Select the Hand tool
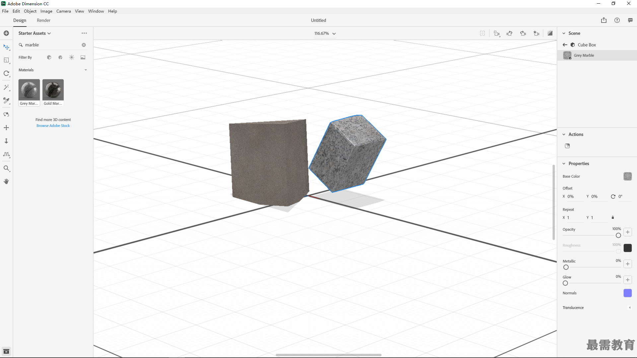Image resolution: width=637 pixels, height=358 pixels. tap(6, 181)
